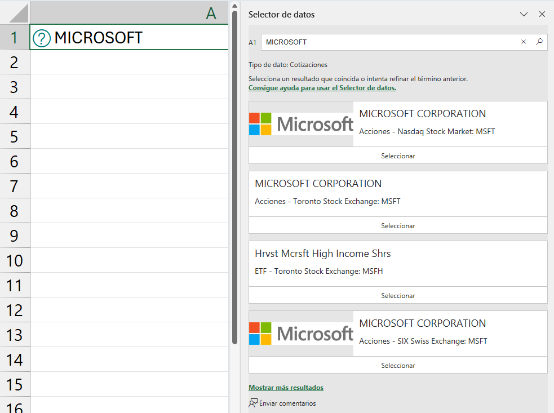Click the Microsoft logo of the SIX Swiss result
Viewport: 554px width, 413px height.
tap(301, 334)
